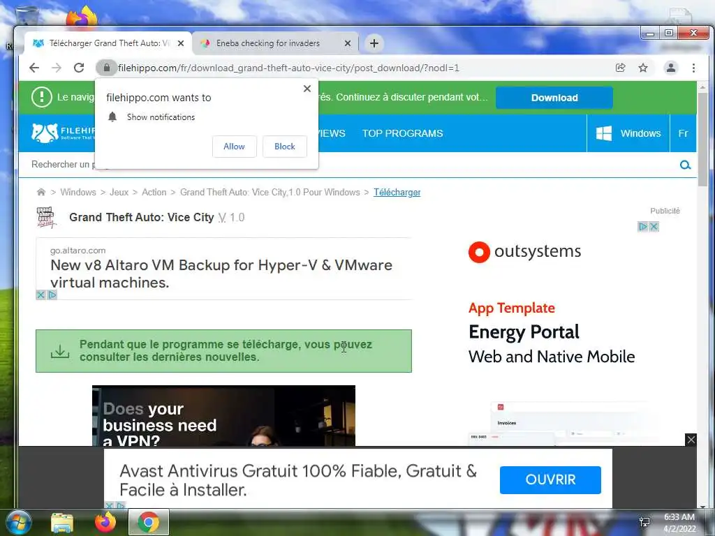
Task: Click the search magnifier icon
Action: [685, 165]
